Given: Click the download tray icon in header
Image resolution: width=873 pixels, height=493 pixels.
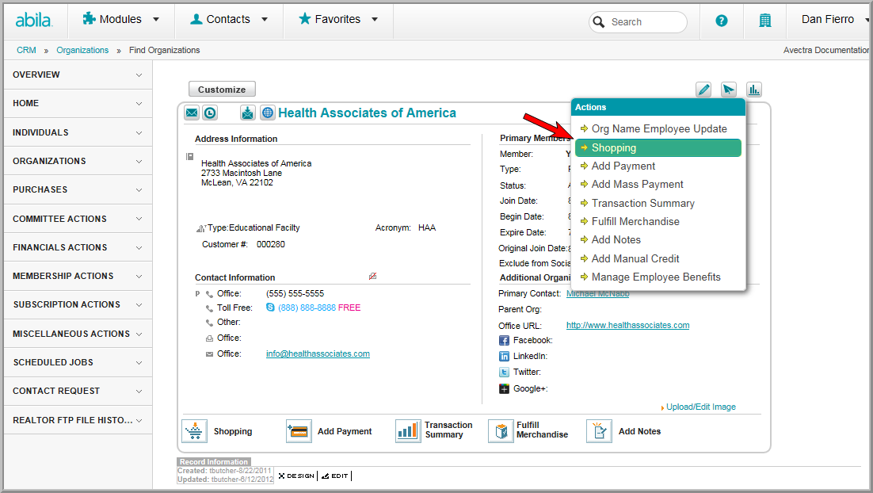Looking at the screenshot, I should 247,113.
